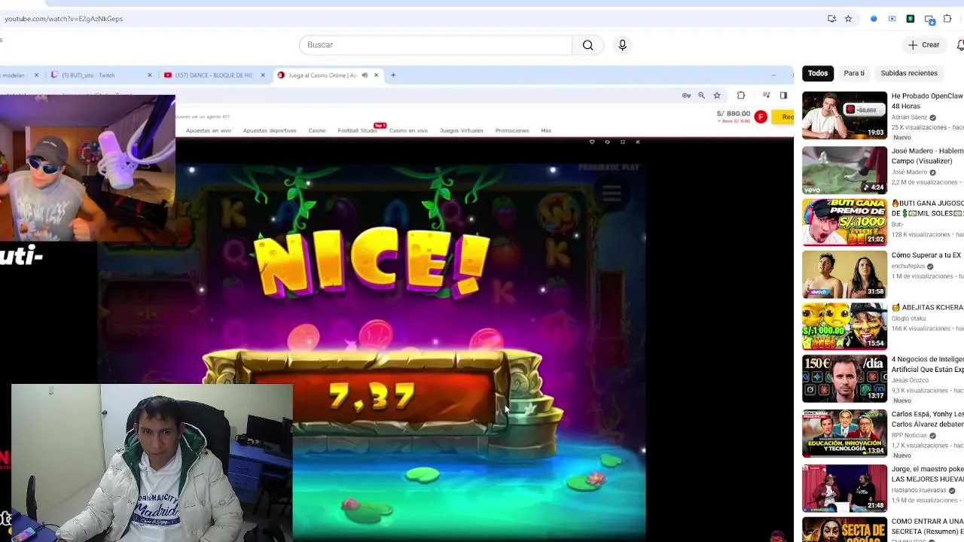Open the RPP Noticias channel link
The width and height of the screenshot is (964, 542).
pos(909,435)
